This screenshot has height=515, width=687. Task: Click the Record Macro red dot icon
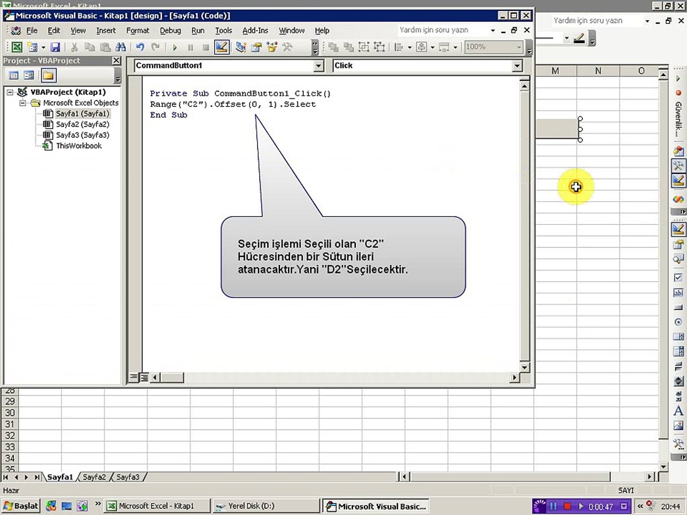(x=678, y=93)
